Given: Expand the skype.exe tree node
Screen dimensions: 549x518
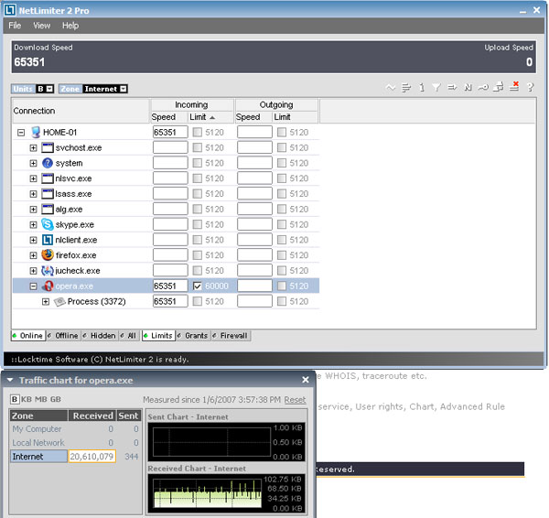Looking at the screenshot, I should coord(33,225).
